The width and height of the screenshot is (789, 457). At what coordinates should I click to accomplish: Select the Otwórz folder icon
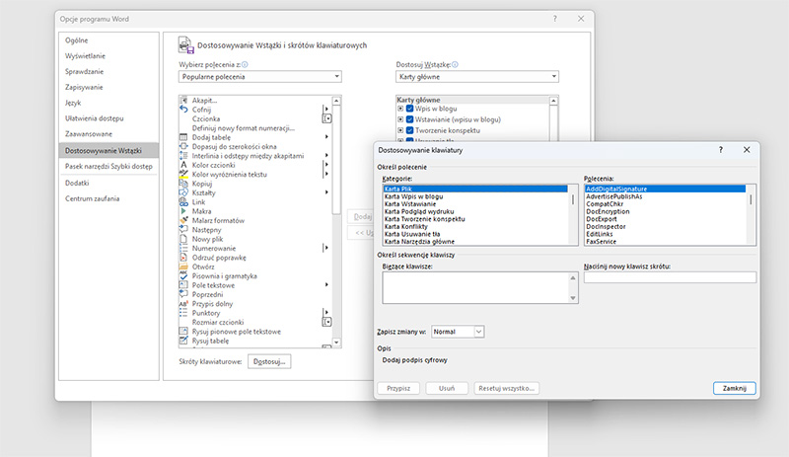[x=183, y=267]
